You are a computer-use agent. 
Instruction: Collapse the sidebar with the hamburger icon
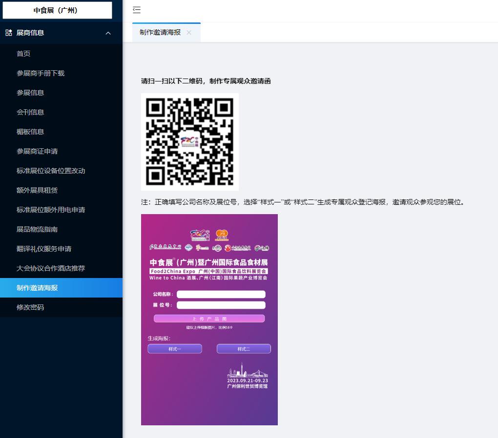tap(137, 10)
